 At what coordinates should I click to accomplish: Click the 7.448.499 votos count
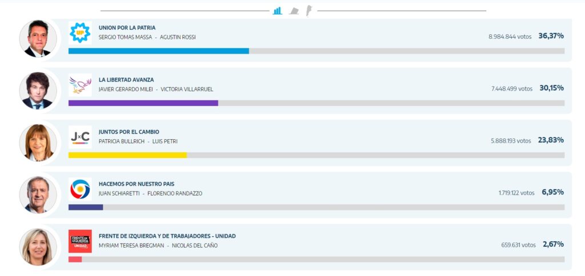[511, 88]
